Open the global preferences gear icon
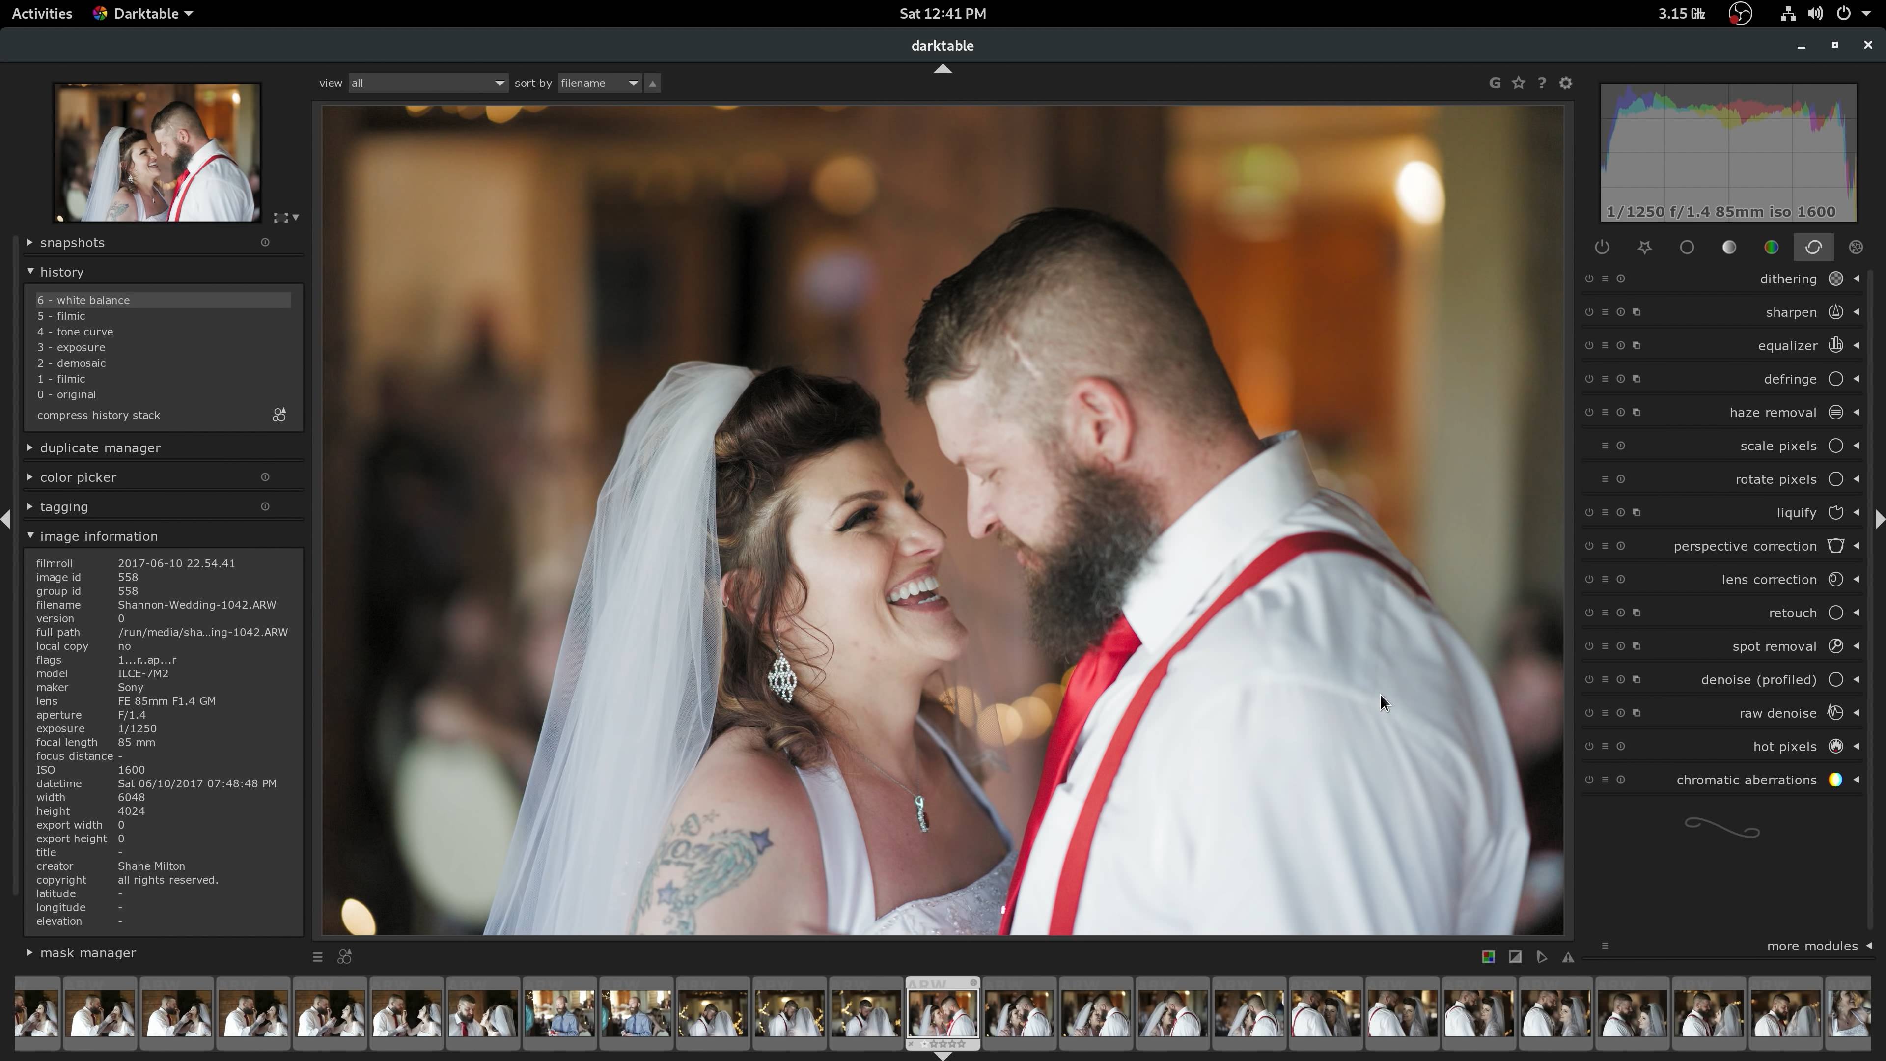This screenshot has height=1061, width=1886. (1565, 83)
